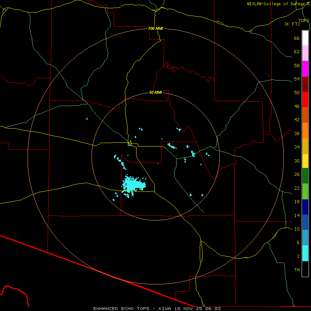This screenshot has height=311, width=311.
Task: Click legend value 46
Action: coord(297,106)
